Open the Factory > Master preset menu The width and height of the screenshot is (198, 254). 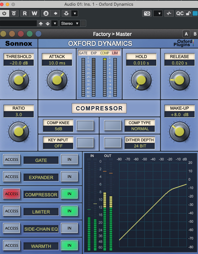coord(112,34)
